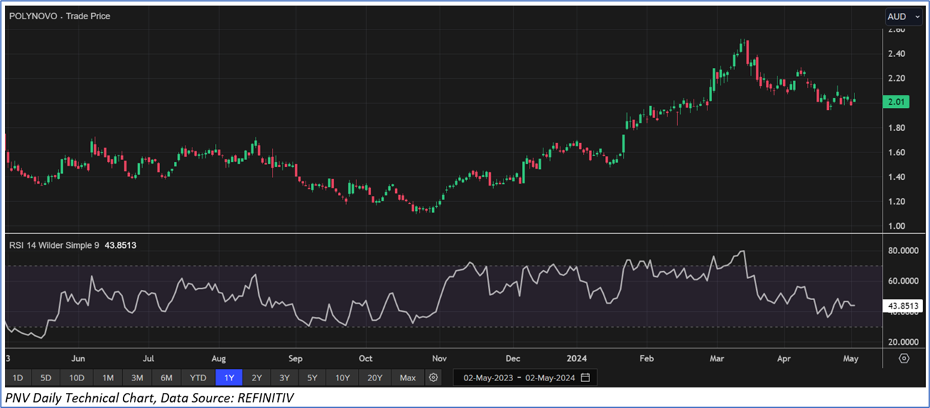Select the 1M period tab
This screenshot has height=408, width=930.
point(108,378)
